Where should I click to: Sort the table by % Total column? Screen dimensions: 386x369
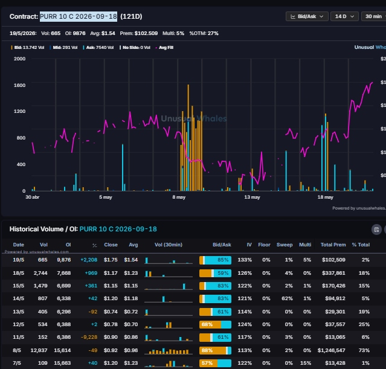361,245
